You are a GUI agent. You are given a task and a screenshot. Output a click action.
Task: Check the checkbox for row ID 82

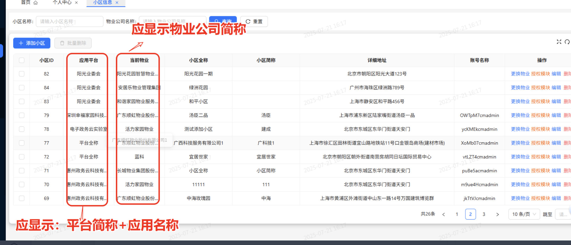pyautogui.click(x=22, y=74)
